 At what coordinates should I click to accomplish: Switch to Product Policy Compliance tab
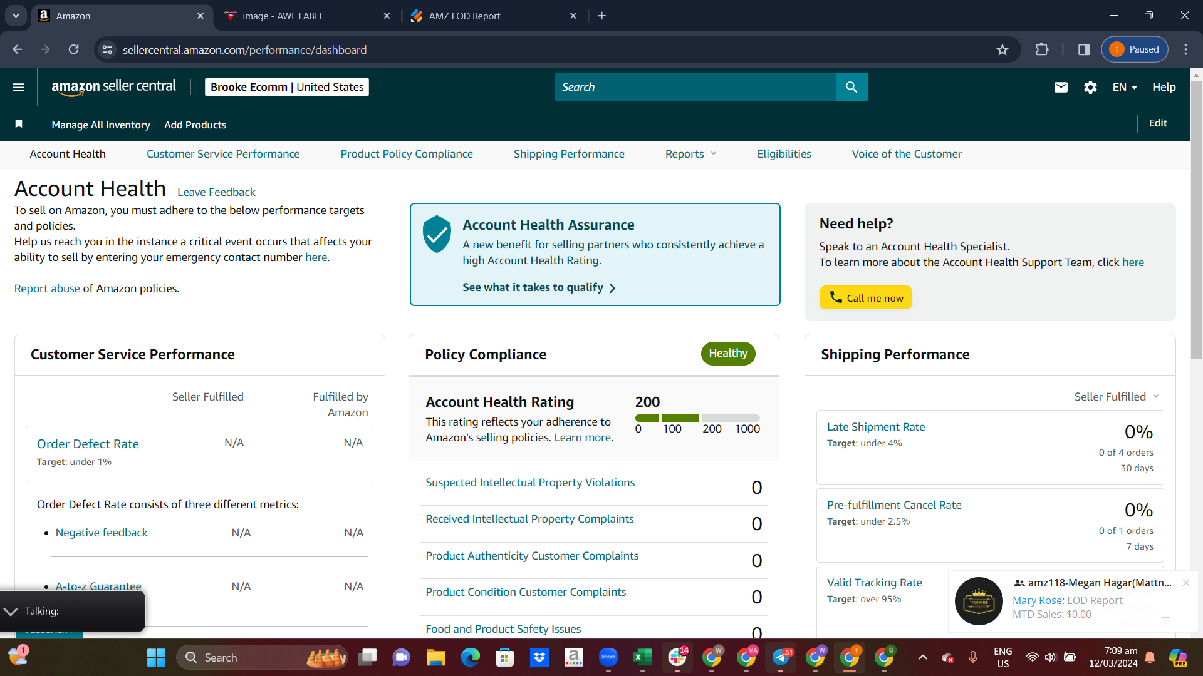pyautogui.click(x=407, y=154)
